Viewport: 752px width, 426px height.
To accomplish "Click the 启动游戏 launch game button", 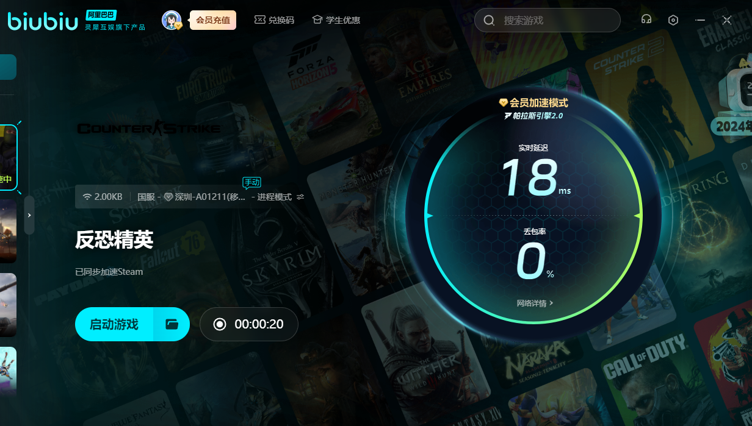I will 114,324.
